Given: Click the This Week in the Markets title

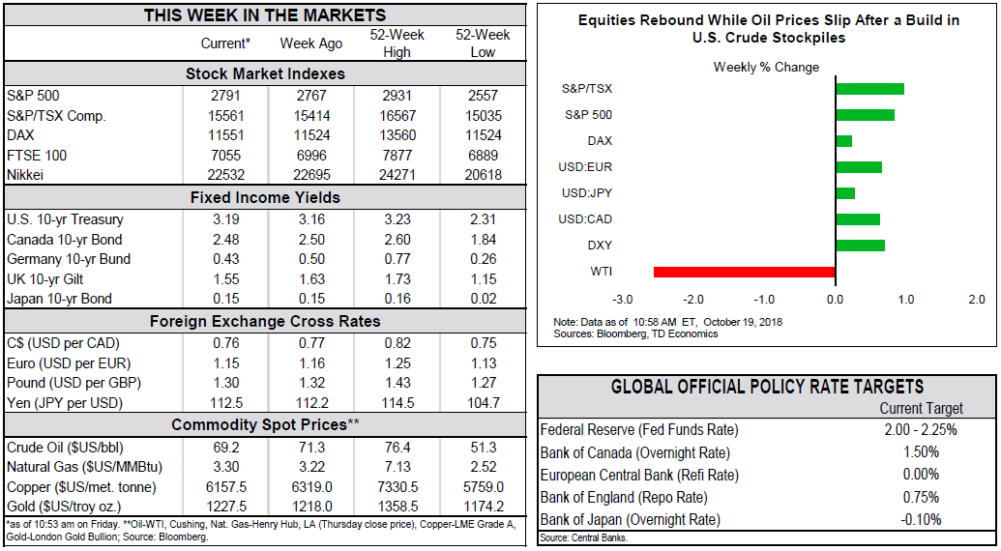Looking at the screenshot, I should [x=265, y=15].
